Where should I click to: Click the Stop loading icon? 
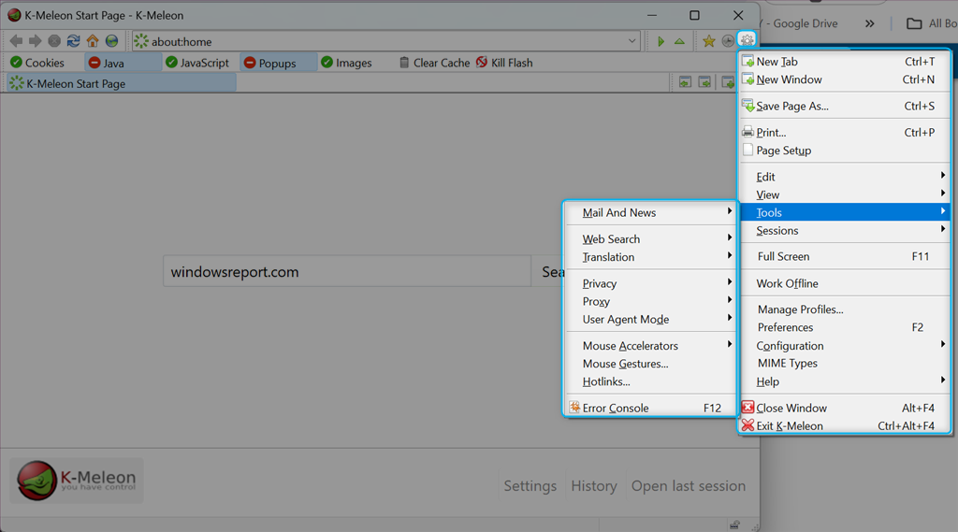pos(54,41)
